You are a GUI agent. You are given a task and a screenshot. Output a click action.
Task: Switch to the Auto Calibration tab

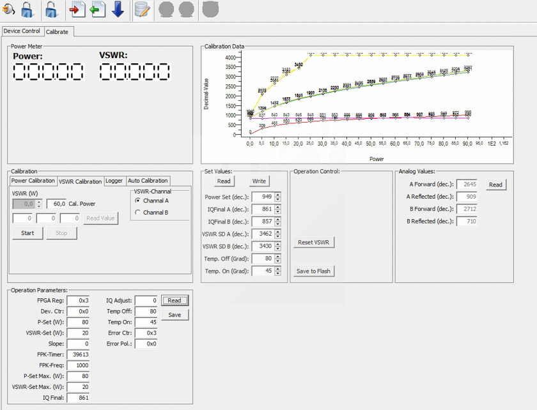(x=148, y=181)
